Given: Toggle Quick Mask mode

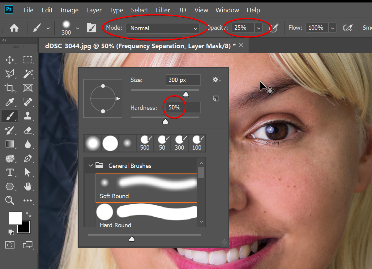Looking at the screenshot, I should (10, 245).
